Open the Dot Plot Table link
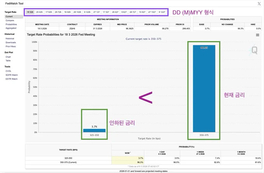264x173 pixels. 8,61
